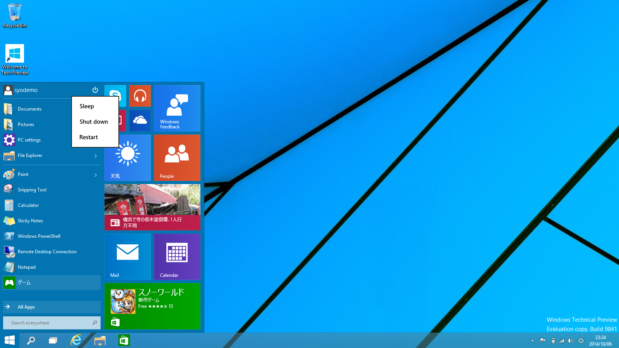Show All Apps list

(x=51, y=307)
